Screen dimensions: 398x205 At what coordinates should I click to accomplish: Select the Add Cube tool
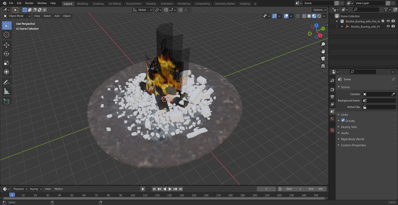pyautogui.click(x=6, y=101)
